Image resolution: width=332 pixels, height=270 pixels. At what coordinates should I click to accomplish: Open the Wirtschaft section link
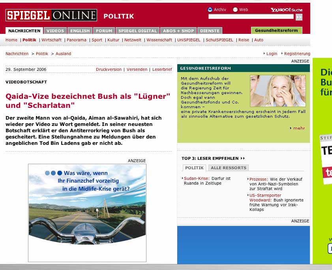(51, 40)
